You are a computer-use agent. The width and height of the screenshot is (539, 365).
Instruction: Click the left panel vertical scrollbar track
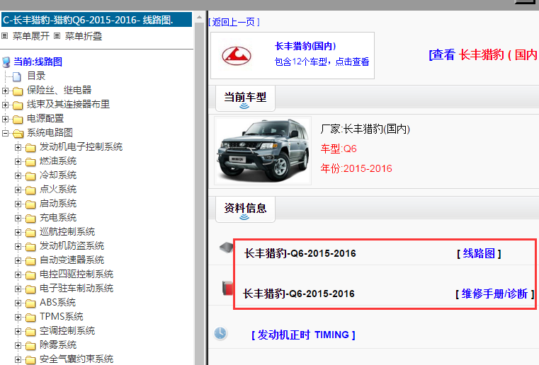pyautogui.click(x=199, y=192)
